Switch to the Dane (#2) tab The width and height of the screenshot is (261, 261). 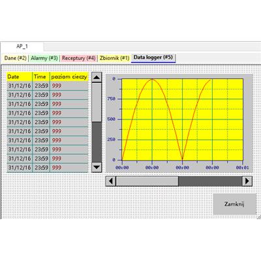click(x=15, y=58)
